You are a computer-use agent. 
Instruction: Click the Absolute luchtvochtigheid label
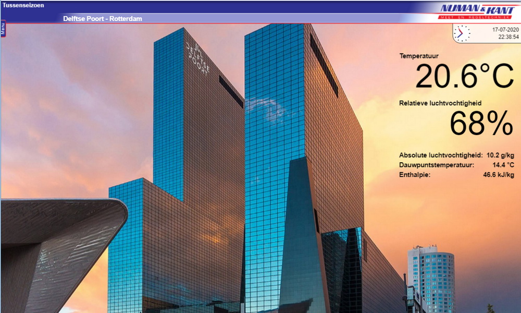440,155
